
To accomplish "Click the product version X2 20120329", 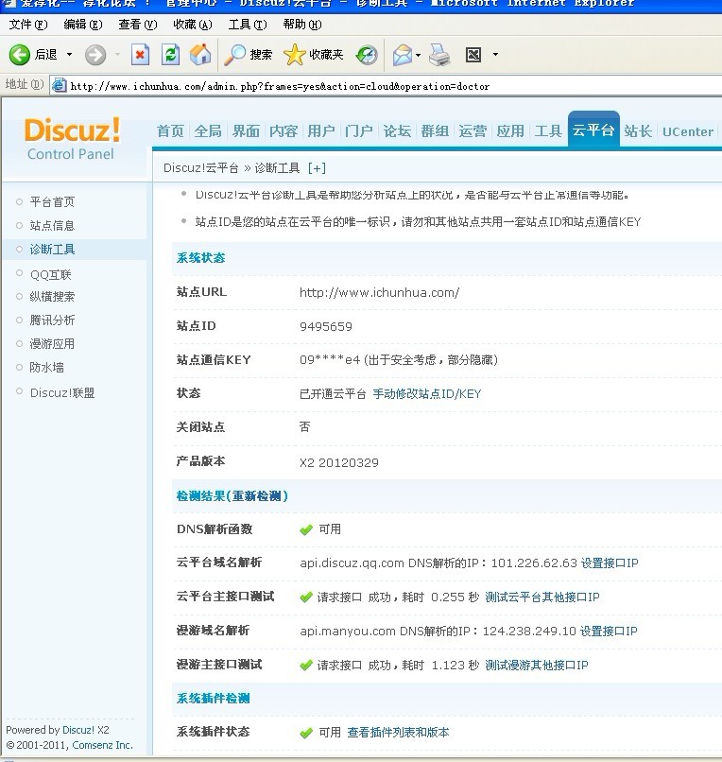I will pos(339,462).
